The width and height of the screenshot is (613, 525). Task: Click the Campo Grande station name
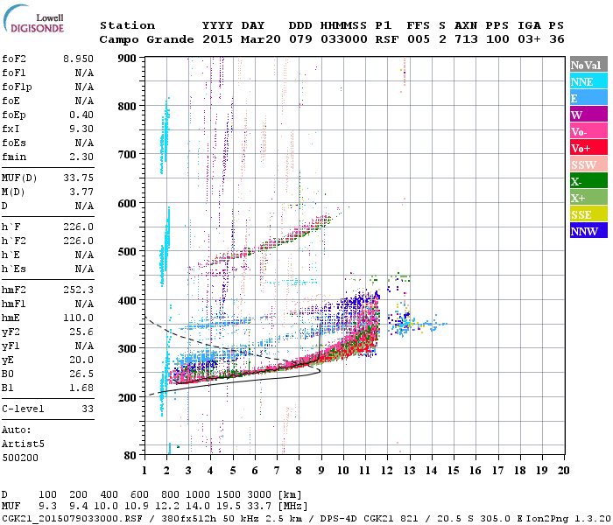click(146, 39)
